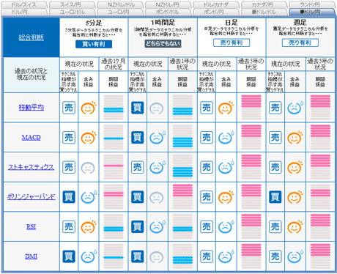
Task: Click RSI row 5分足 orange smiley face
Action: tap(89, 227)
